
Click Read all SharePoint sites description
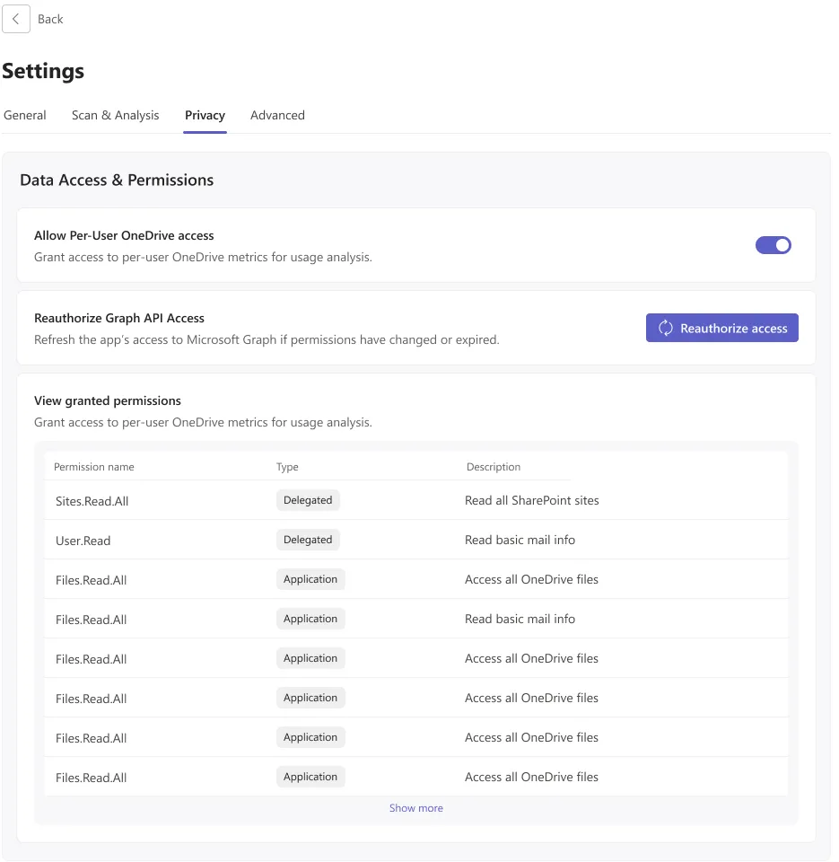(x=532, y=500)
